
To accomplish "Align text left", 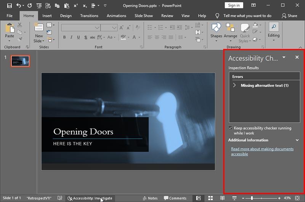I will tap(150, 37).
